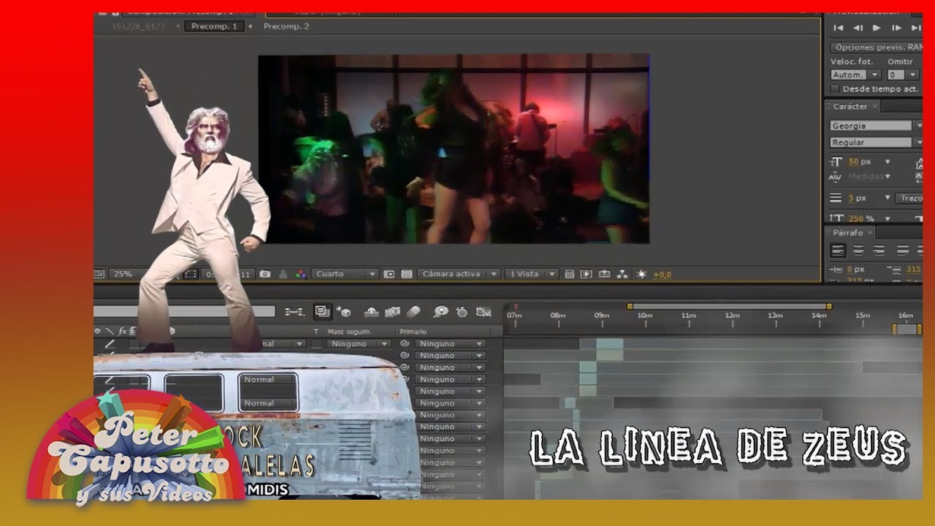Click the Region of Interest icon
Screen dimensions: 935x526
(x=389, y=274)
